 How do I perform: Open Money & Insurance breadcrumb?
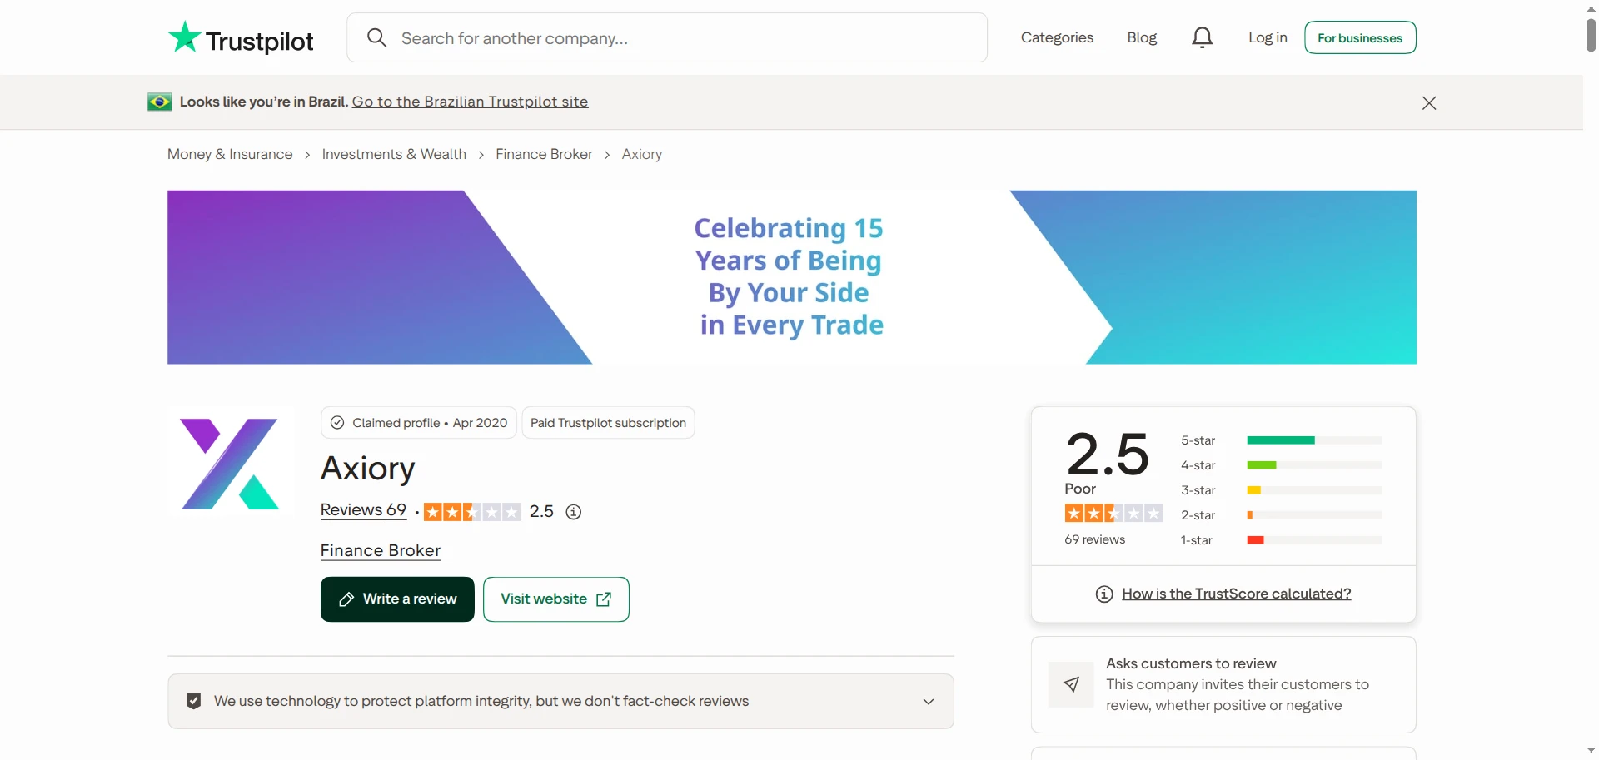[230, 154]
